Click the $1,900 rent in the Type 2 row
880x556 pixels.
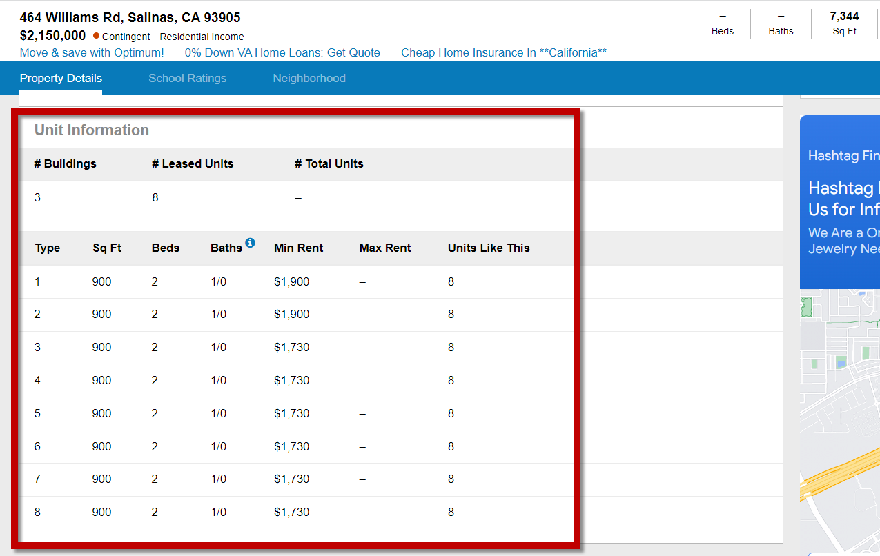[292, 314]
